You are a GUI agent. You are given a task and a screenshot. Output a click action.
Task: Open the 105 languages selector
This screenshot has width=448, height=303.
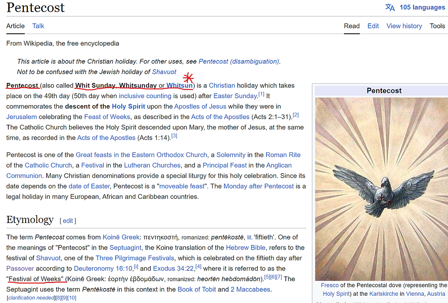pos(422,7)
